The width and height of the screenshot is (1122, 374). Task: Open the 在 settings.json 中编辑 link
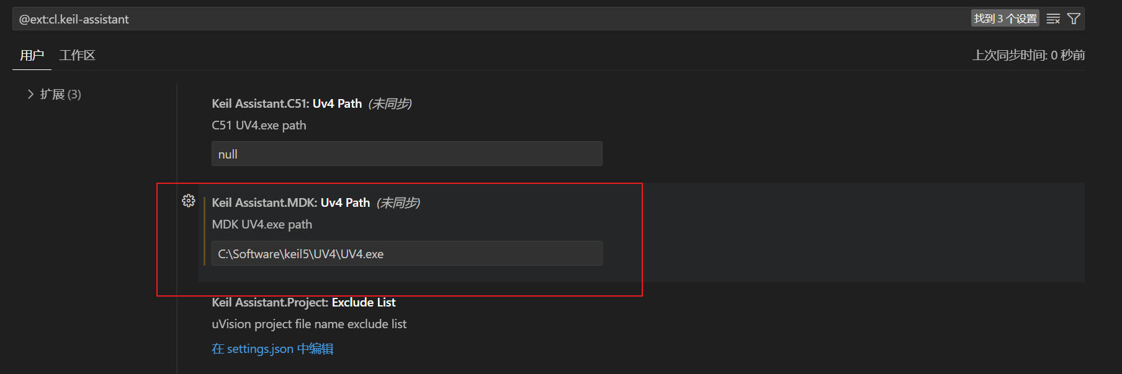(272, 349)
